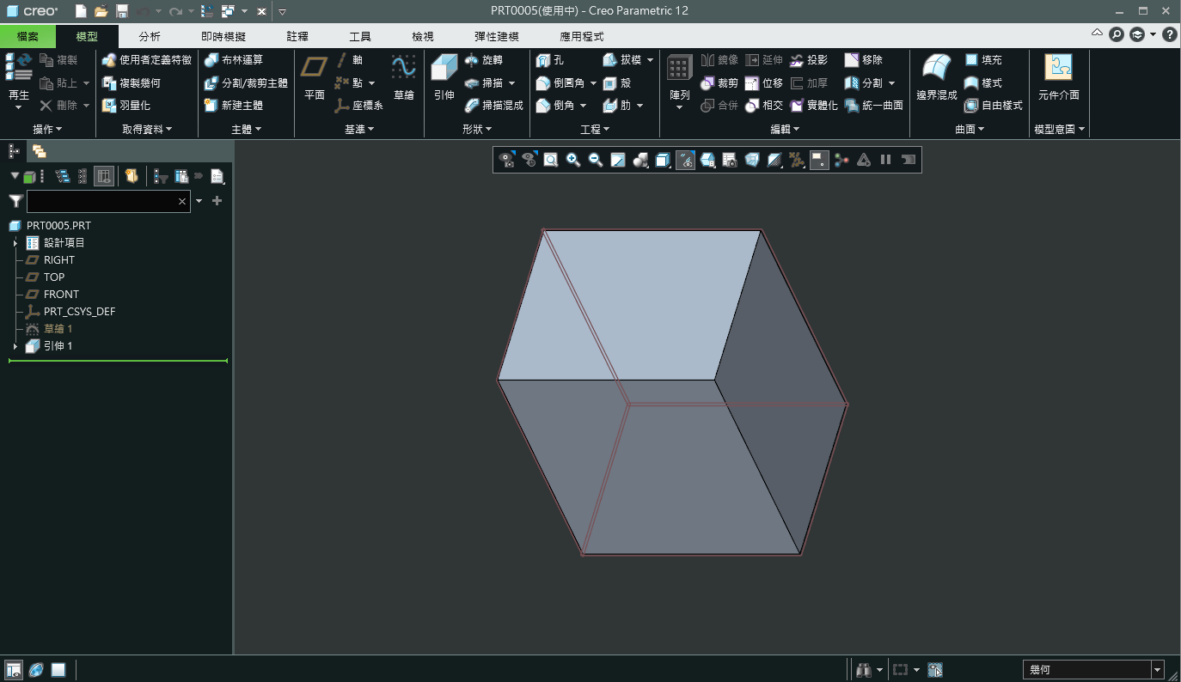This screenshot has width=1181, height=682.
Task: Click 自由樣式 button
Action: 993,106
